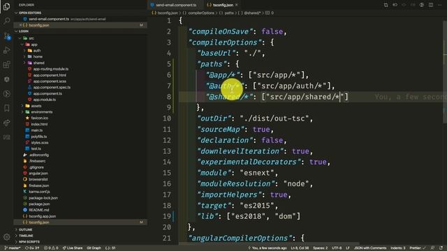This screenshot has width=447, height=251.
Task: Open the Search view in activity bar
Action: point(6,21)
